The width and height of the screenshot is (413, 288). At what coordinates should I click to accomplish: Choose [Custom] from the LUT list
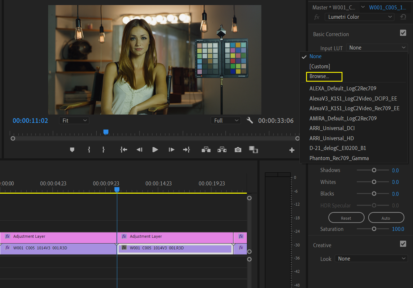pos(354,66)
